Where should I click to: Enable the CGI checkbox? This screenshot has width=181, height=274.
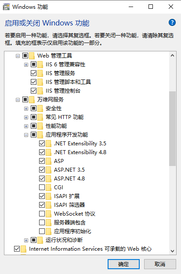(x=42, y=187)
